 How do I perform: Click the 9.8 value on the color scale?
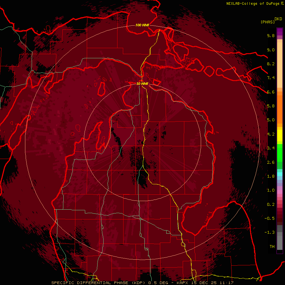pyautogui.click(x=271, y=35)
